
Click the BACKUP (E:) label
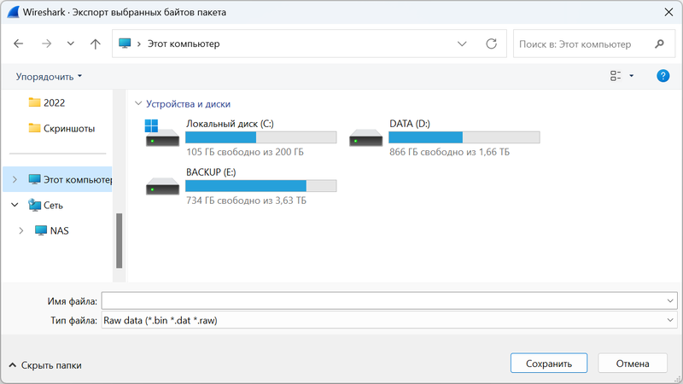point(211,172)
